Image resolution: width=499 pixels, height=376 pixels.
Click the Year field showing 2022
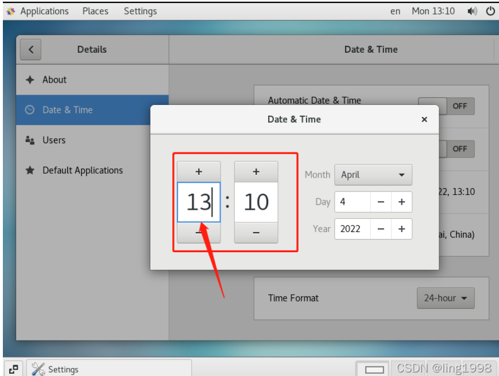(x=353, y=229)
